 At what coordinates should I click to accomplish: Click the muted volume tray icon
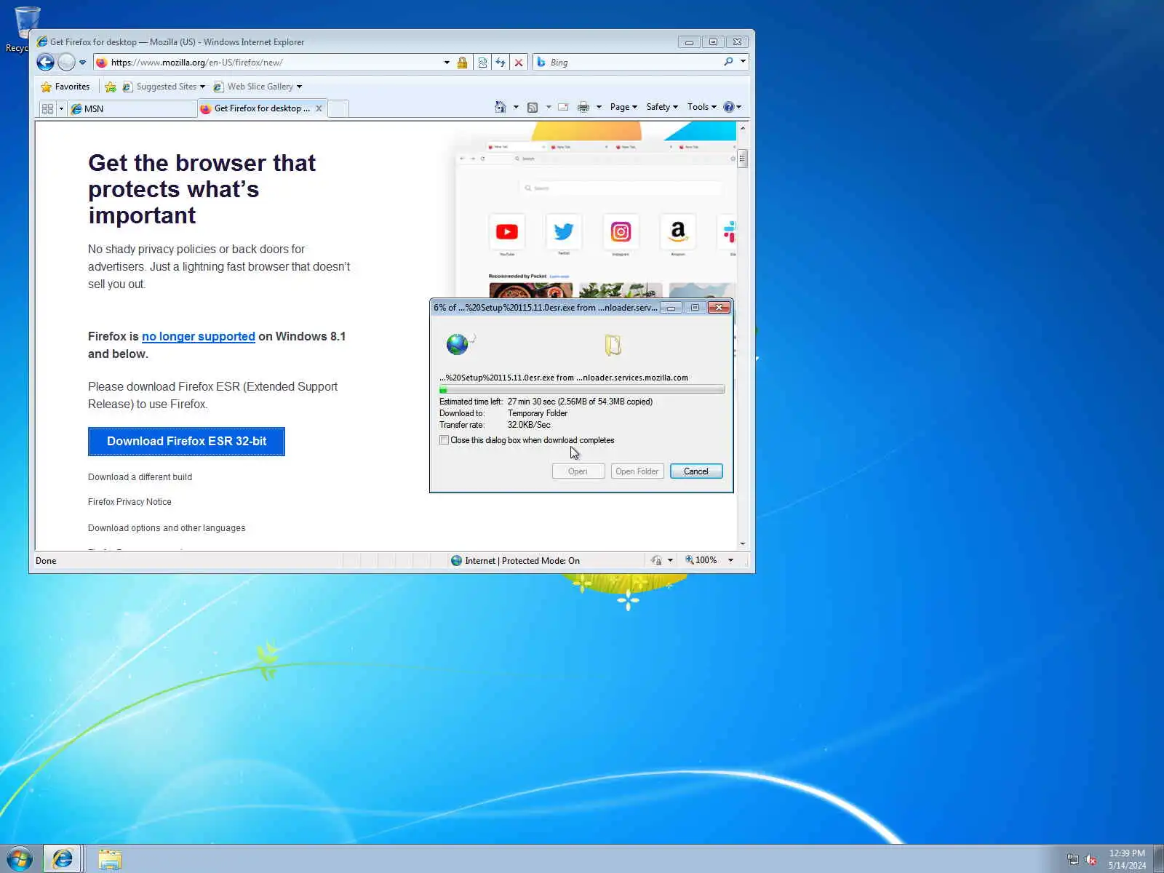1091,859
